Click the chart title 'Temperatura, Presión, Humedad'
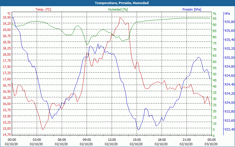The height and width of the screenshot is (147, 235). [x=122, y=3]
